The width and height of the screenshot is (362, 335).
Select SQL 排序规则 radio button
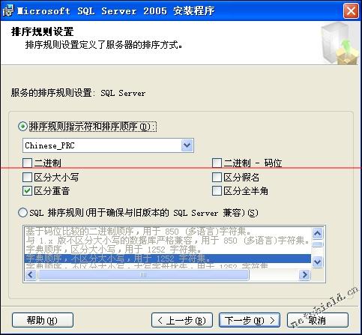pyautogui.click(x=22, y=213)
